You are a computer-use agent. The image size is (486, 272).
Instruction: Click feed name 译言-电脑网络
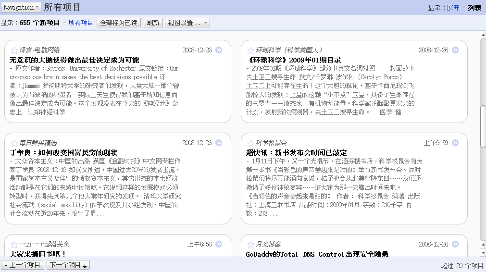(x=39, y=50)
